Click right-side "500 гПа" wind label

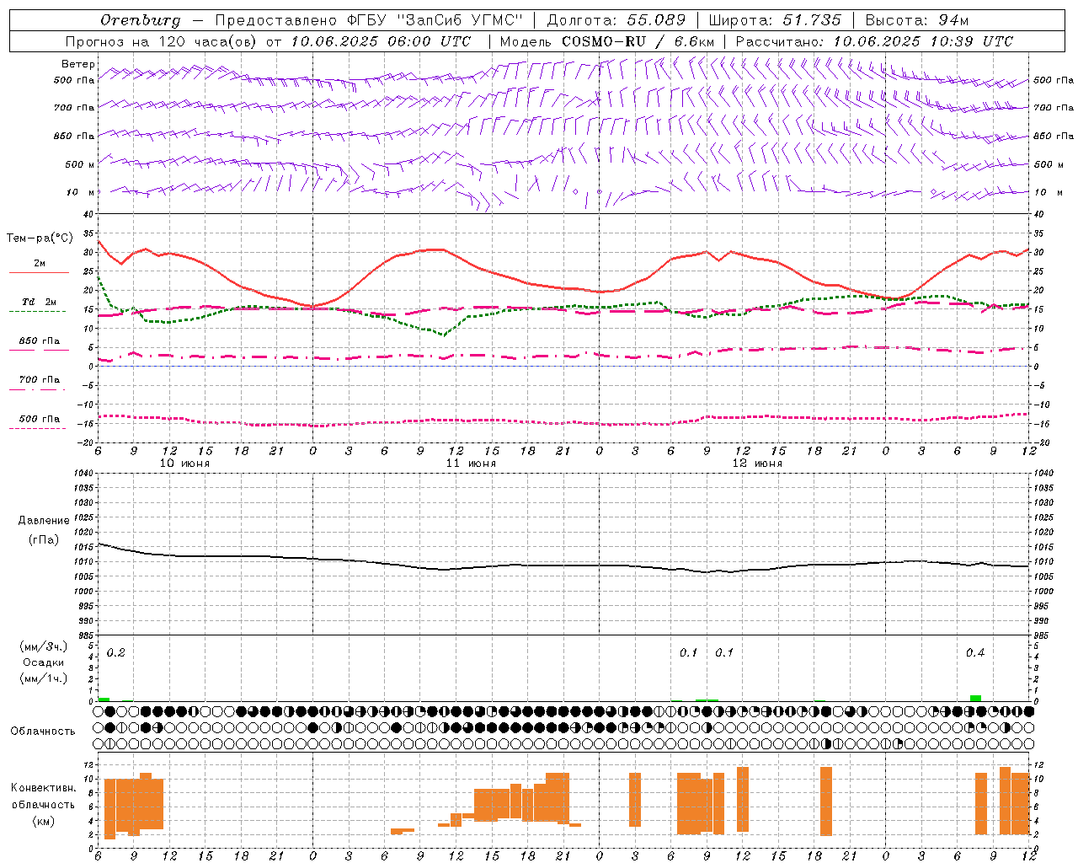[1054, 80]
